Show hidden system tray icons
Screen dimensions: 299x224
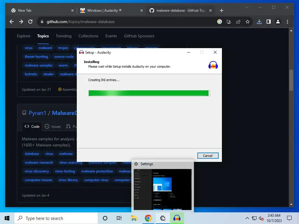point(247,218)
